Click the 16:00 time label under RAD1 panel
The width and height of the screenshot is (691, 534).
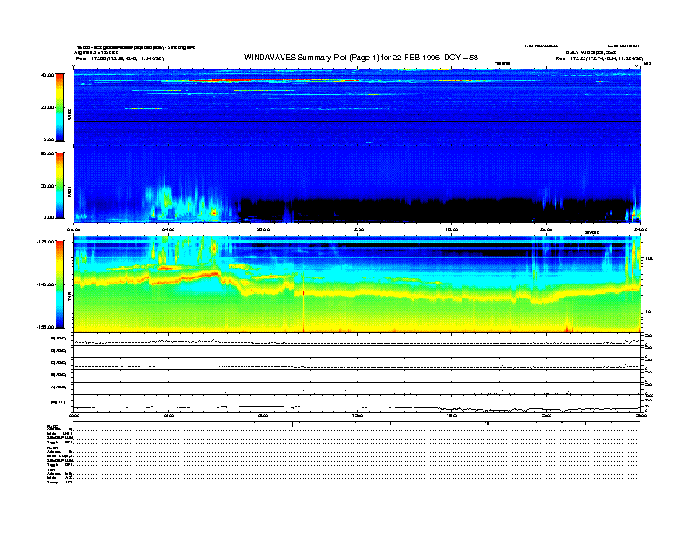click(452, 229)
